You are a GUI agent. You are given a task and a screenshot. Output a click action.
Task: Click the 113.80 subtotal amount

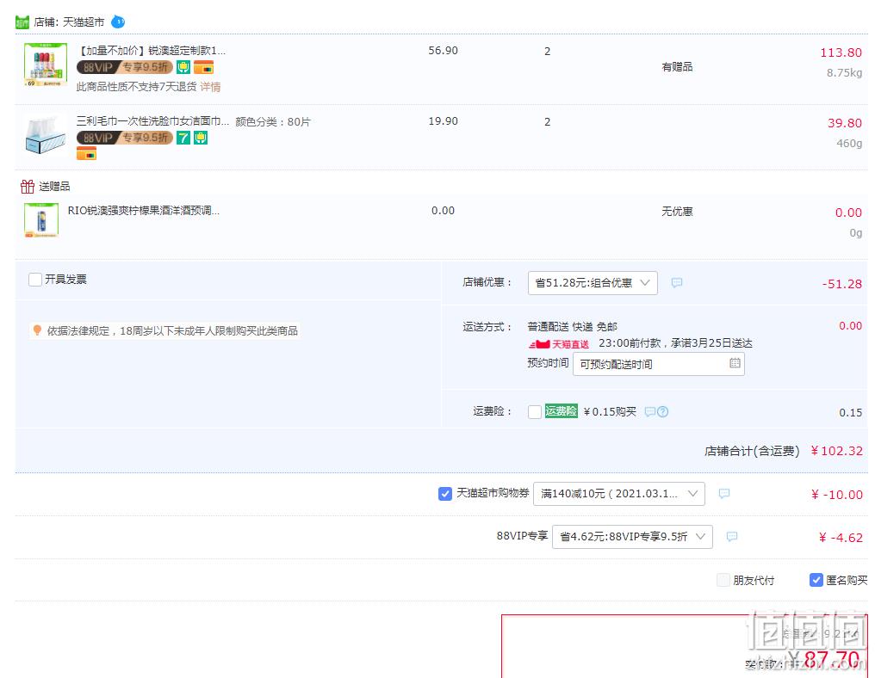(841, 52)
